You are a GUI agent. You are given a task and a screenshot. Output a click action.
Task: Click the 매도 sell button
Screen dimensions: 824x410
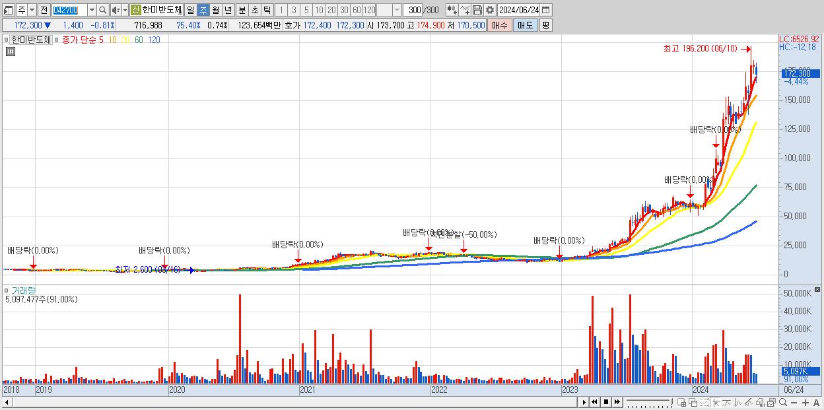(525, 25)
